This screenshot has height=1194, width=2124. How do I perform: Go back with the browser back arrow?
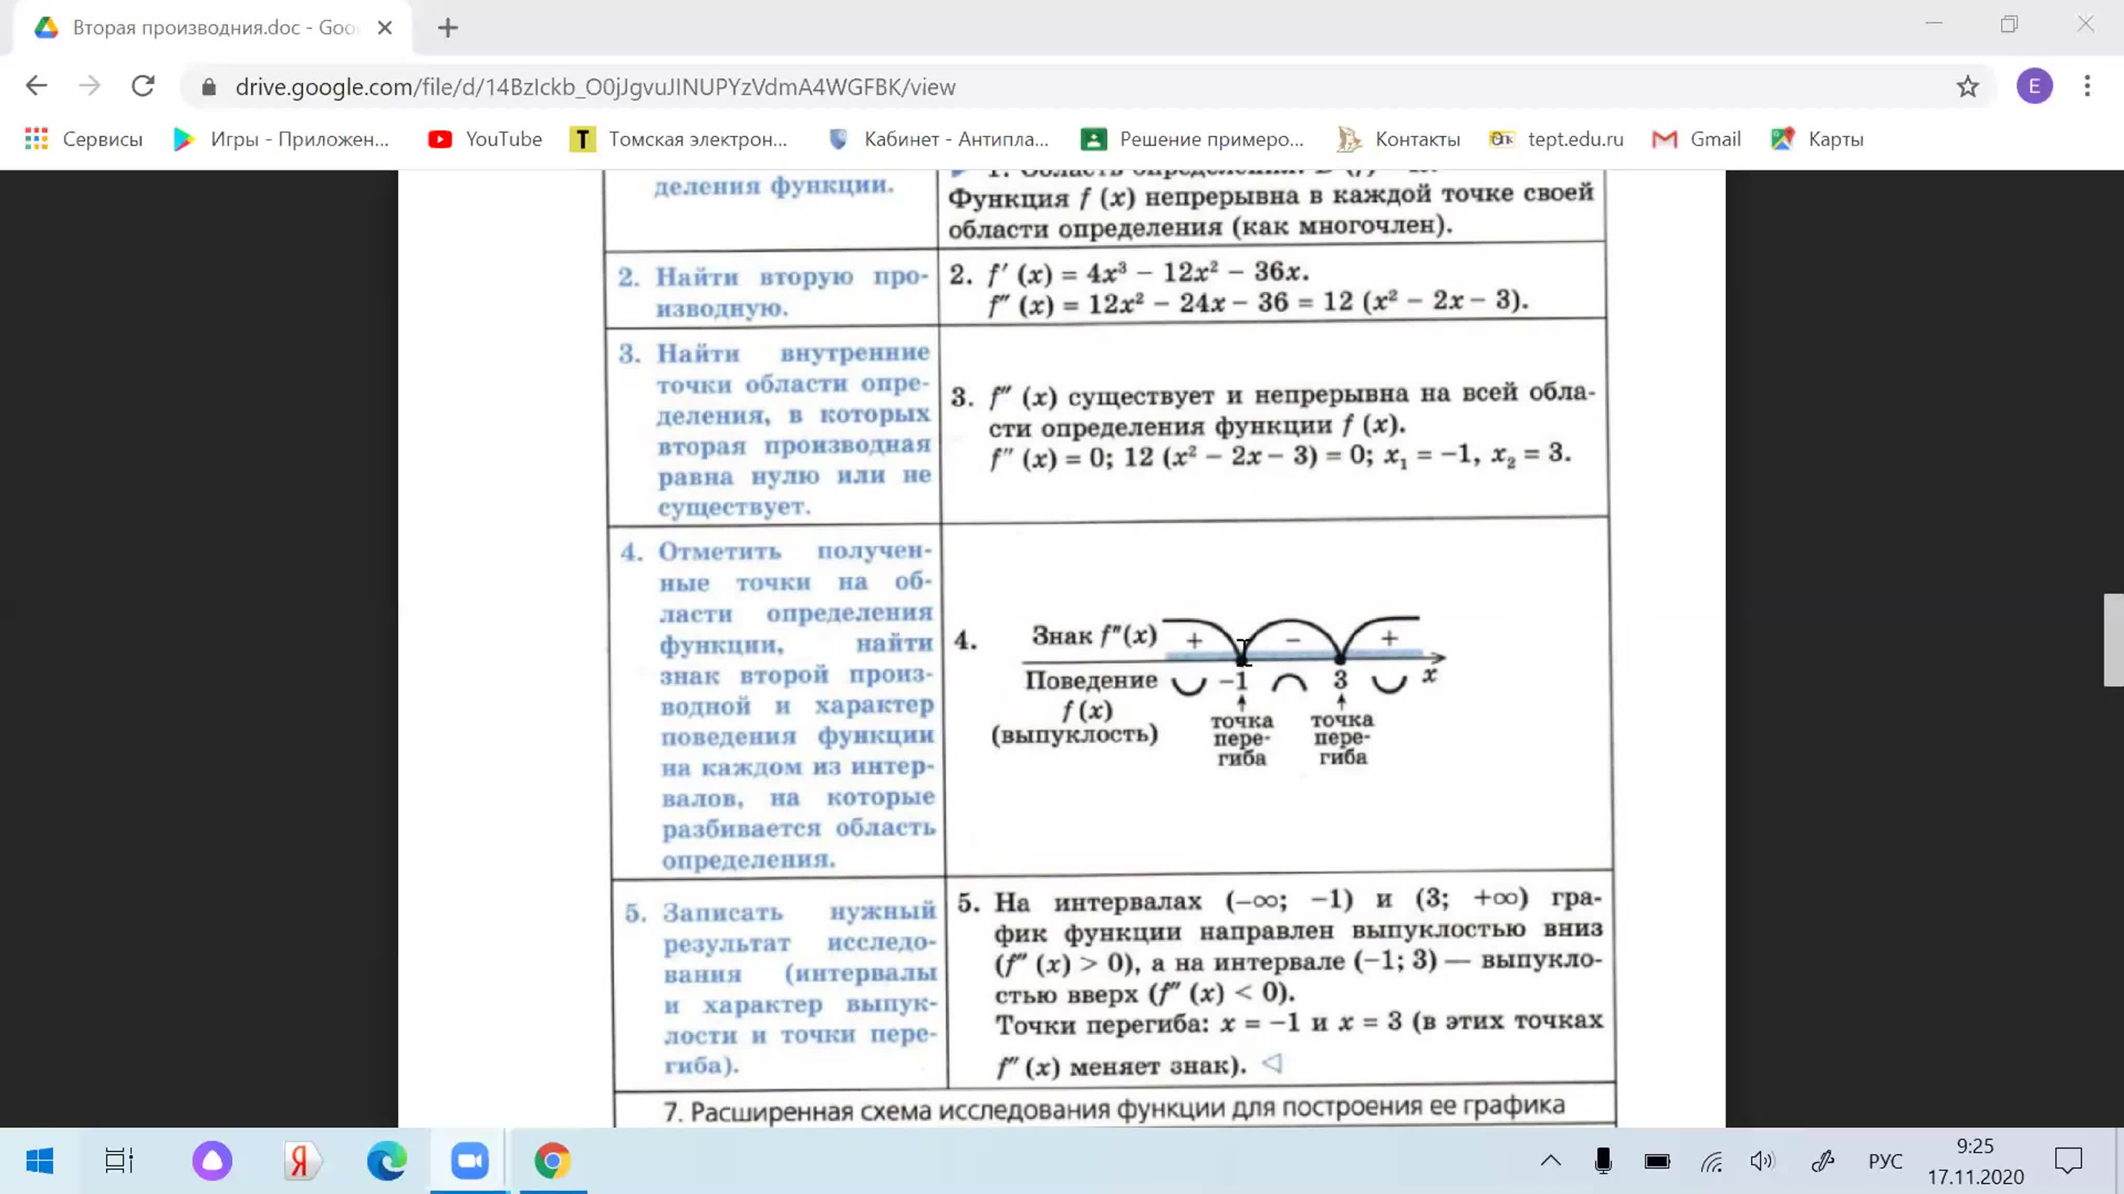[x=36, y=86]
